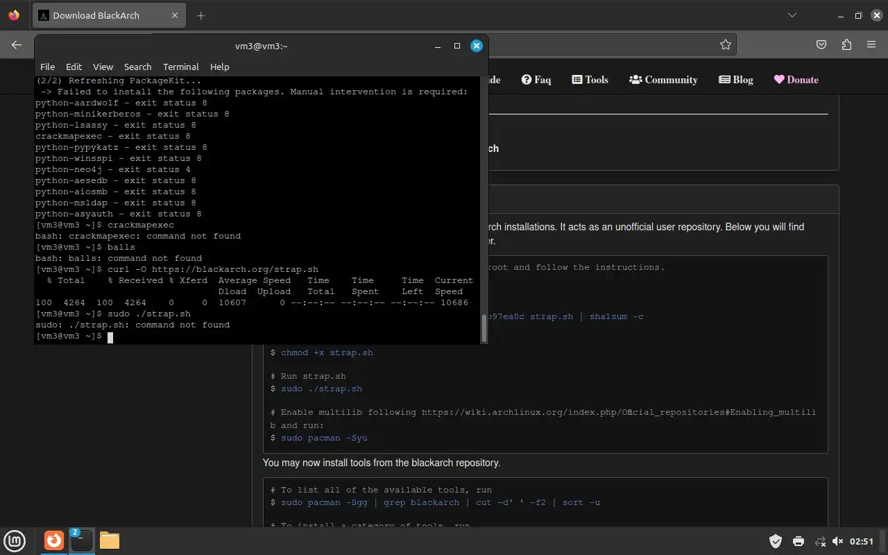The width and height of the screenshot is (888, 555).
Task: Switch to terminal in taskbar
Action: [81, 540]
